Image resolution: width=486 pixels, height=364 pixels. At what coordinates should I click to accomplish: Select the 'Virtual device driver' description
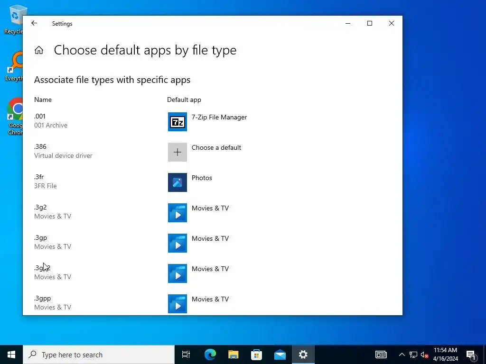coord(63,155)
